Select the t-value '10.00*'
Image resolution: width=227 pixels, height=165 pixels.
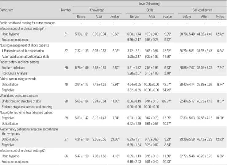tap(220, 118)
